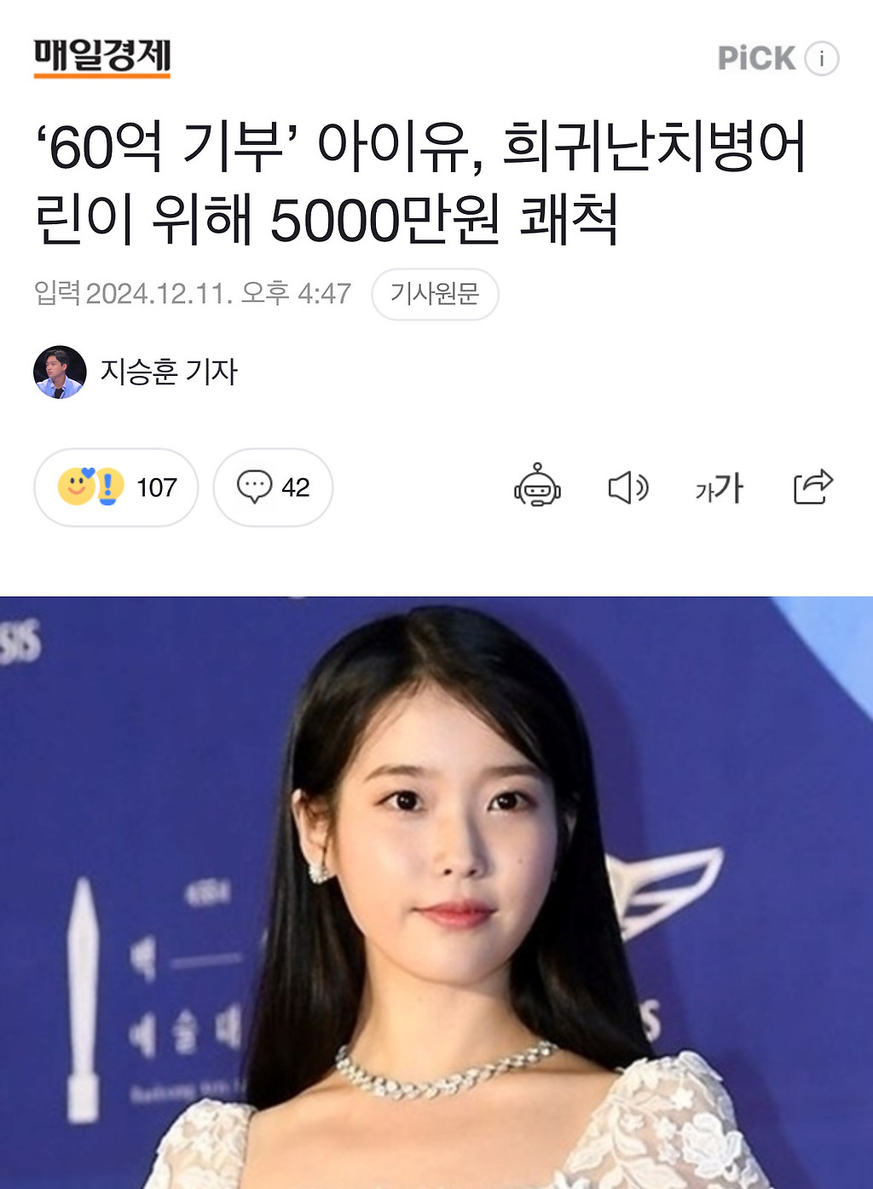
Task: Open the 가가 font size setting
Action: tap(719, 488)
